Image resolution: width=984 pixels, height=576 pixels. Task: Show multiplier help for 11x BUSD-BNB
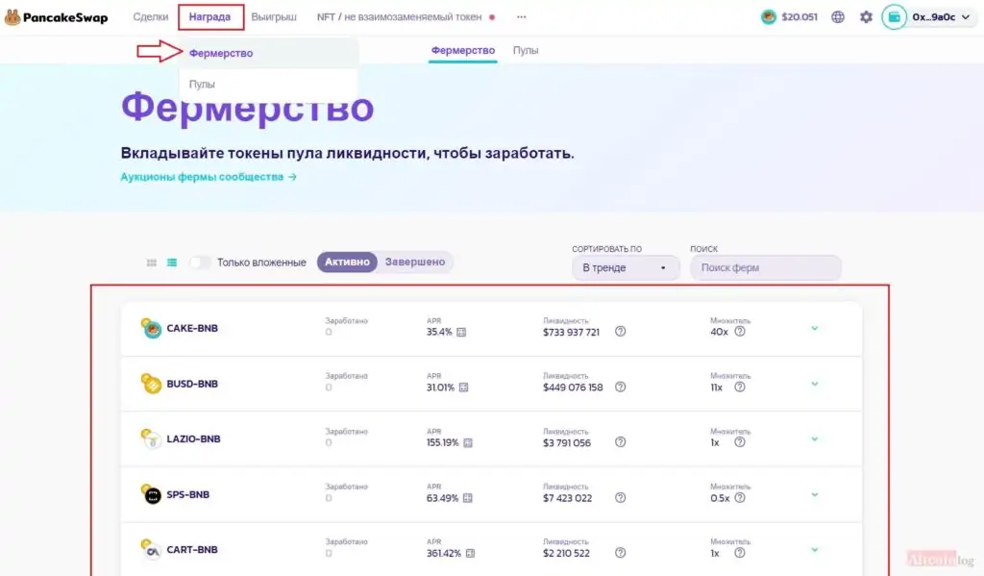point(740,387)
